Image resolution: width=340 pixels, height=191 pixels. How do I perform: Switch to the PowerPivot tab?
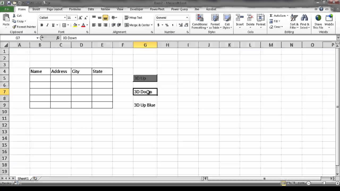157,9
